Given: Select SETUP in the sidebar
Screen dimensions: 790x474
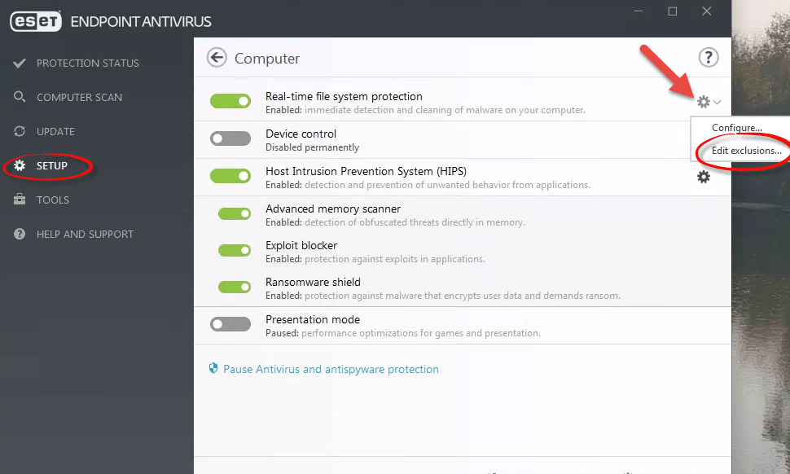Looking at the screenshot, I should (52, 165).
